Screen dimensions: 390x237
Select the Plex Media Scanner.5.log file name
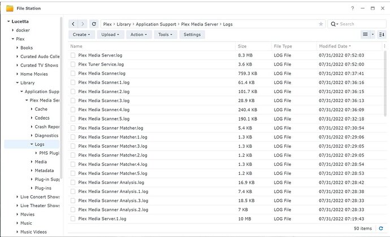click(x=104, y=118)
